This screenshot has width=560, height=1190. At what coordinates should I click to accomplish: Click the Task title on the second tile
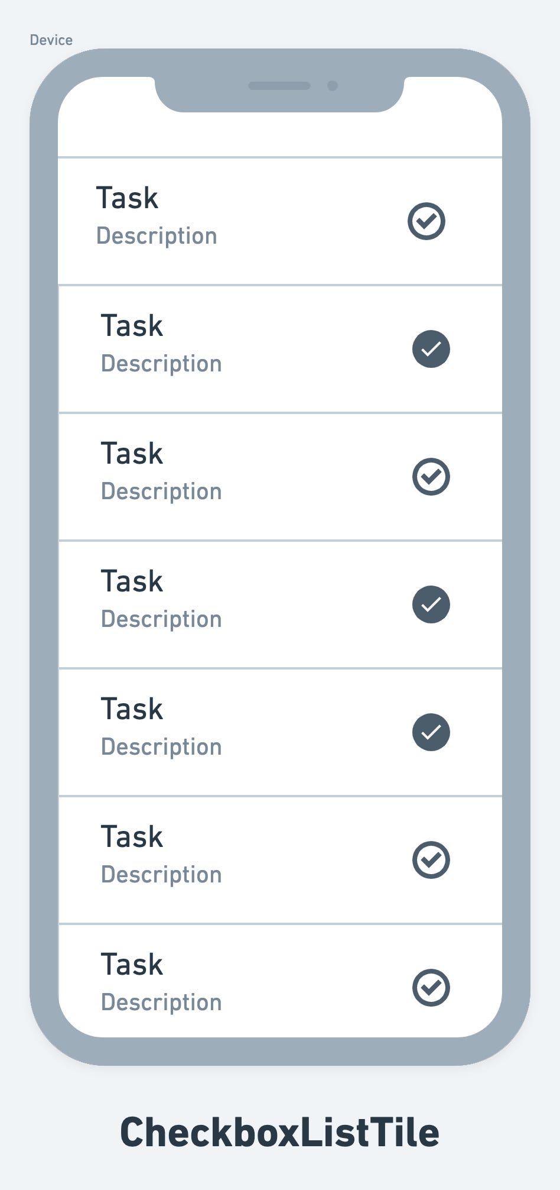(x=131, y=325)
